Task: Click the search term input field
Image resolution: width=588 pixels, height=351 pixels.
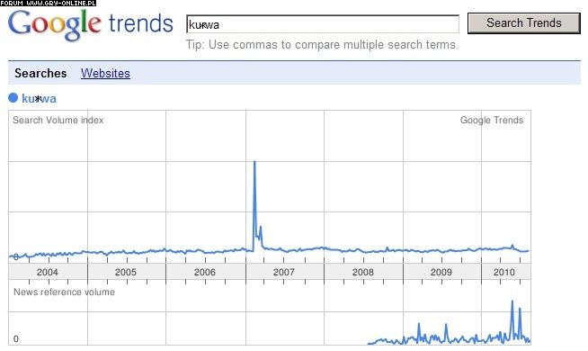Action: [323, 24]
